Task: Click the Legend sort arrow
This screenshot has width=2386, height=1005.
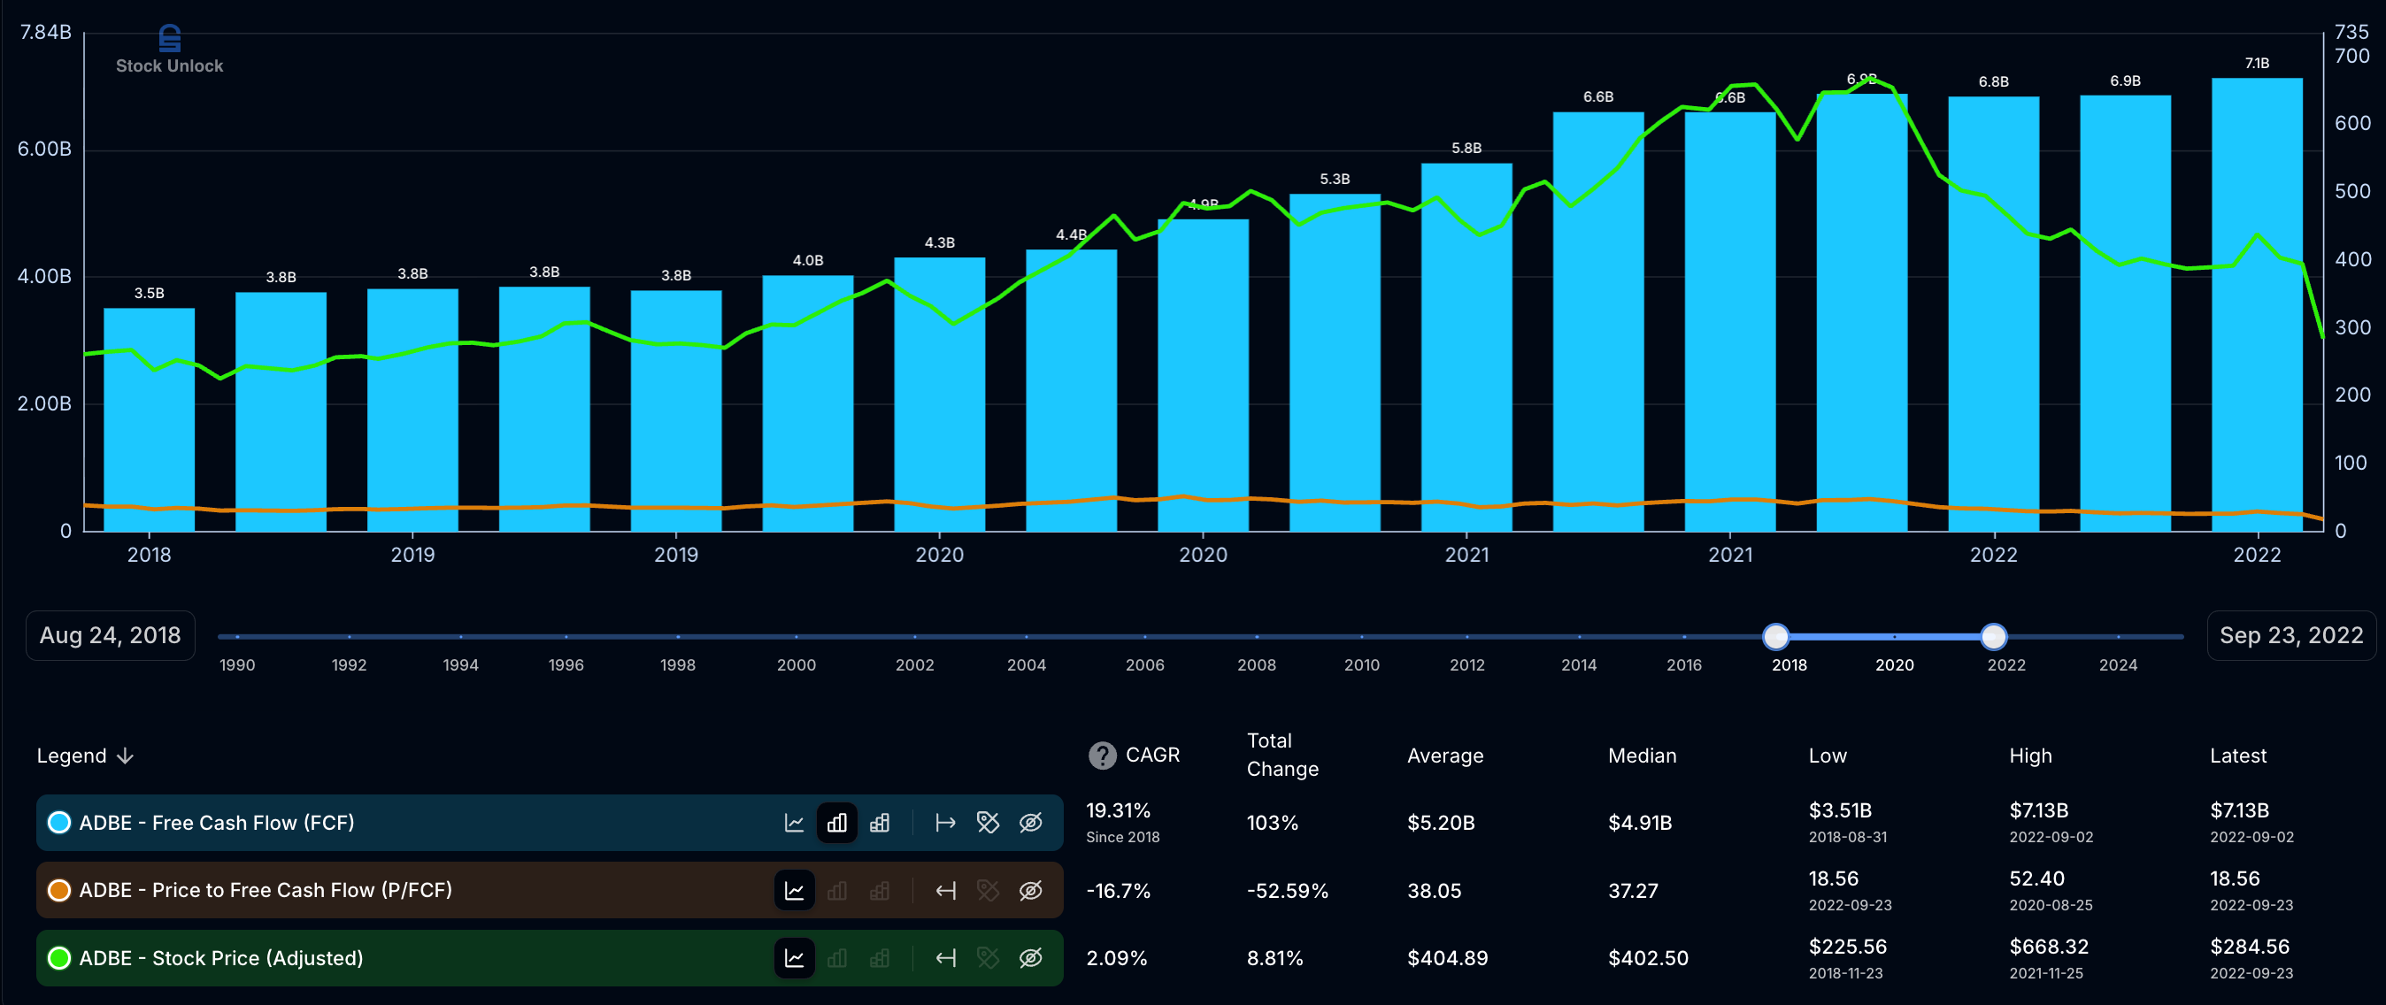Action: coord(125,756)
